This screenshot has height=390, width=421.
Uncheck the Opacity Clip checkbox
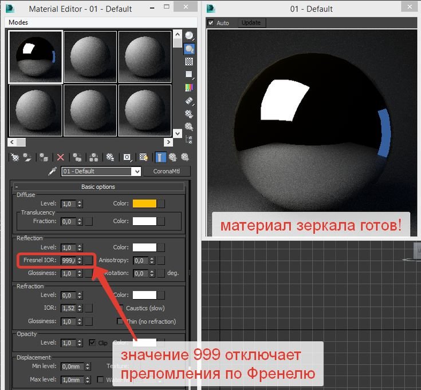[x=92, y=343]
